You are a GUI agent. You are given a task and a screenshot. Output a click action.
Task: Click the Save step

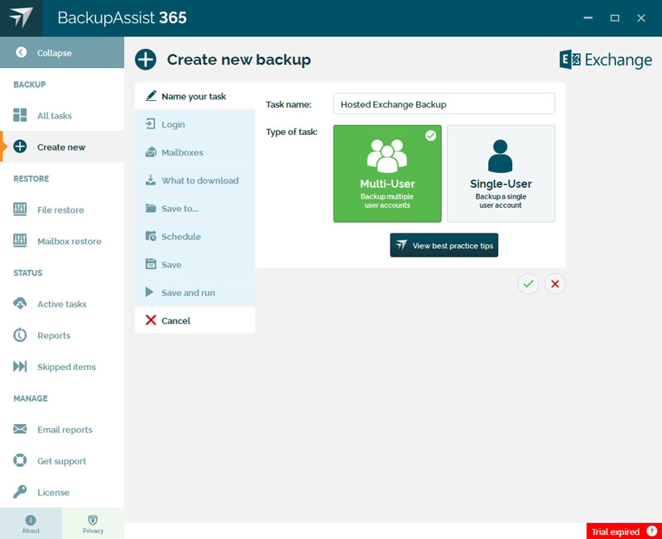coord(195,264)
